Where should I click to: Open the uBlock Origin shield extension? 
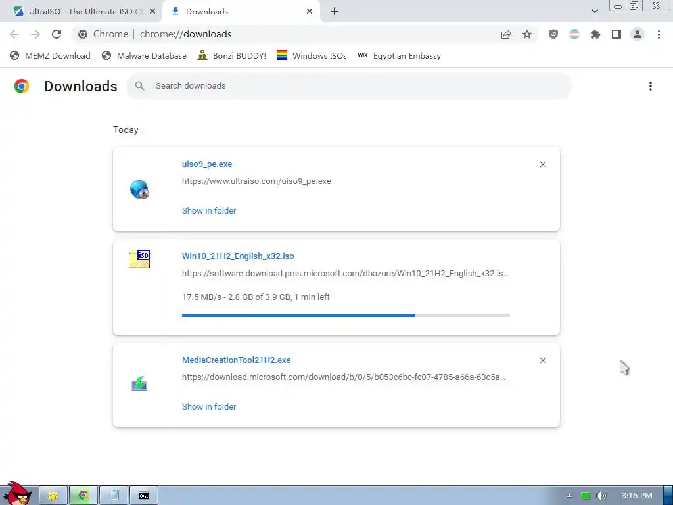(553, 34)
